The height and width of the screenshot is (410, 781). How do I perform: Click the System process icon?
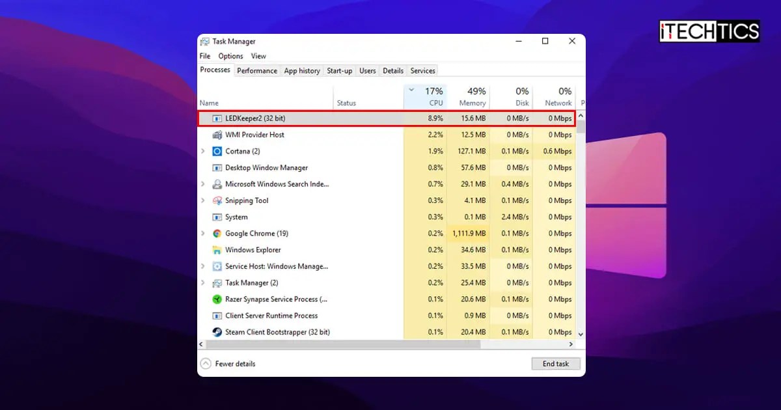(217, 217)
